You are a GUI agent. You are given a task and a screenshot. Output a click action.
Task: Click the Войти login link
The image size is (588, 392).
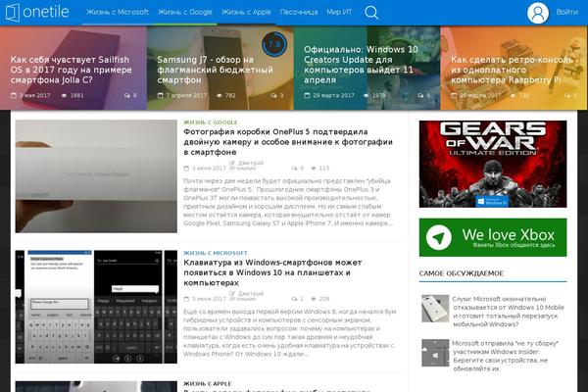pos(566,13)
